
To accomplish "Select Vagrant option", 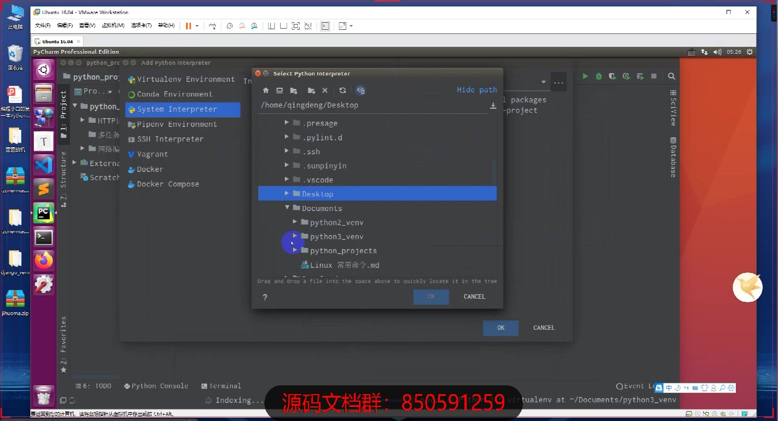I will click(182, 154).
